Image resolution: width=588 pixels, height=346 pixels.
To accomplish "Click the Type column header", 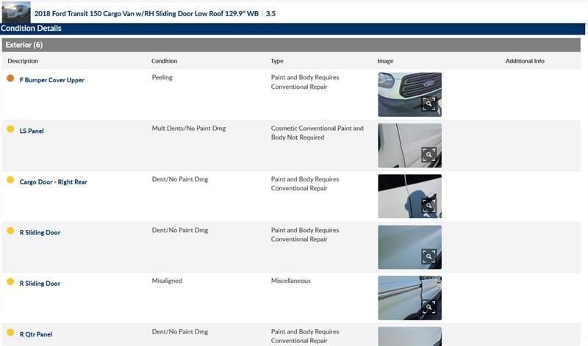I will pos(277,61).
